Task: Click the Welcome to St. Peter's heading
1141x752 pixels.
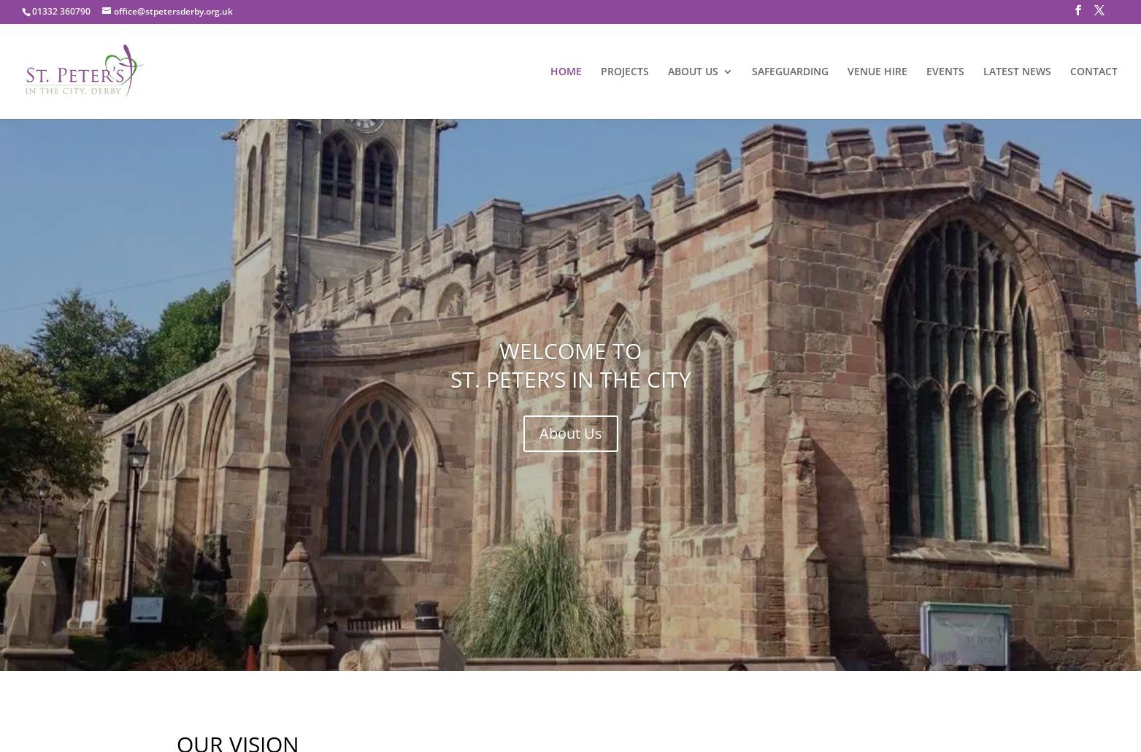Action: pos(570,365)
